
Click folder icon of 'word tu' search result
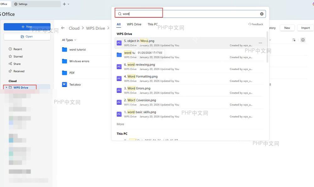(119, 55)
